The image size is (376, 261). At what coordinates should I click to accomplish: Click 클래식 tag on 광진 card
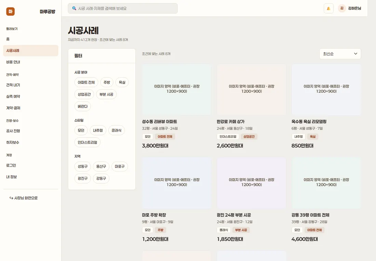pyautogui.click(x=224, y=230)
